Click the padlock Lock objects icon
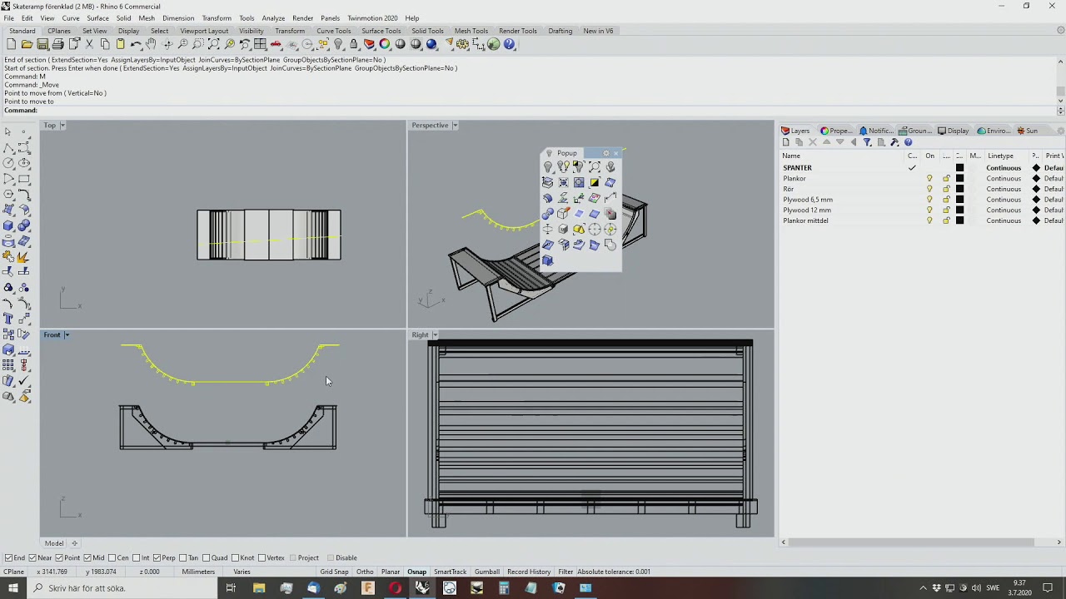The width and height of the screenshot is (1066, 599). click(x=354, y=44)
